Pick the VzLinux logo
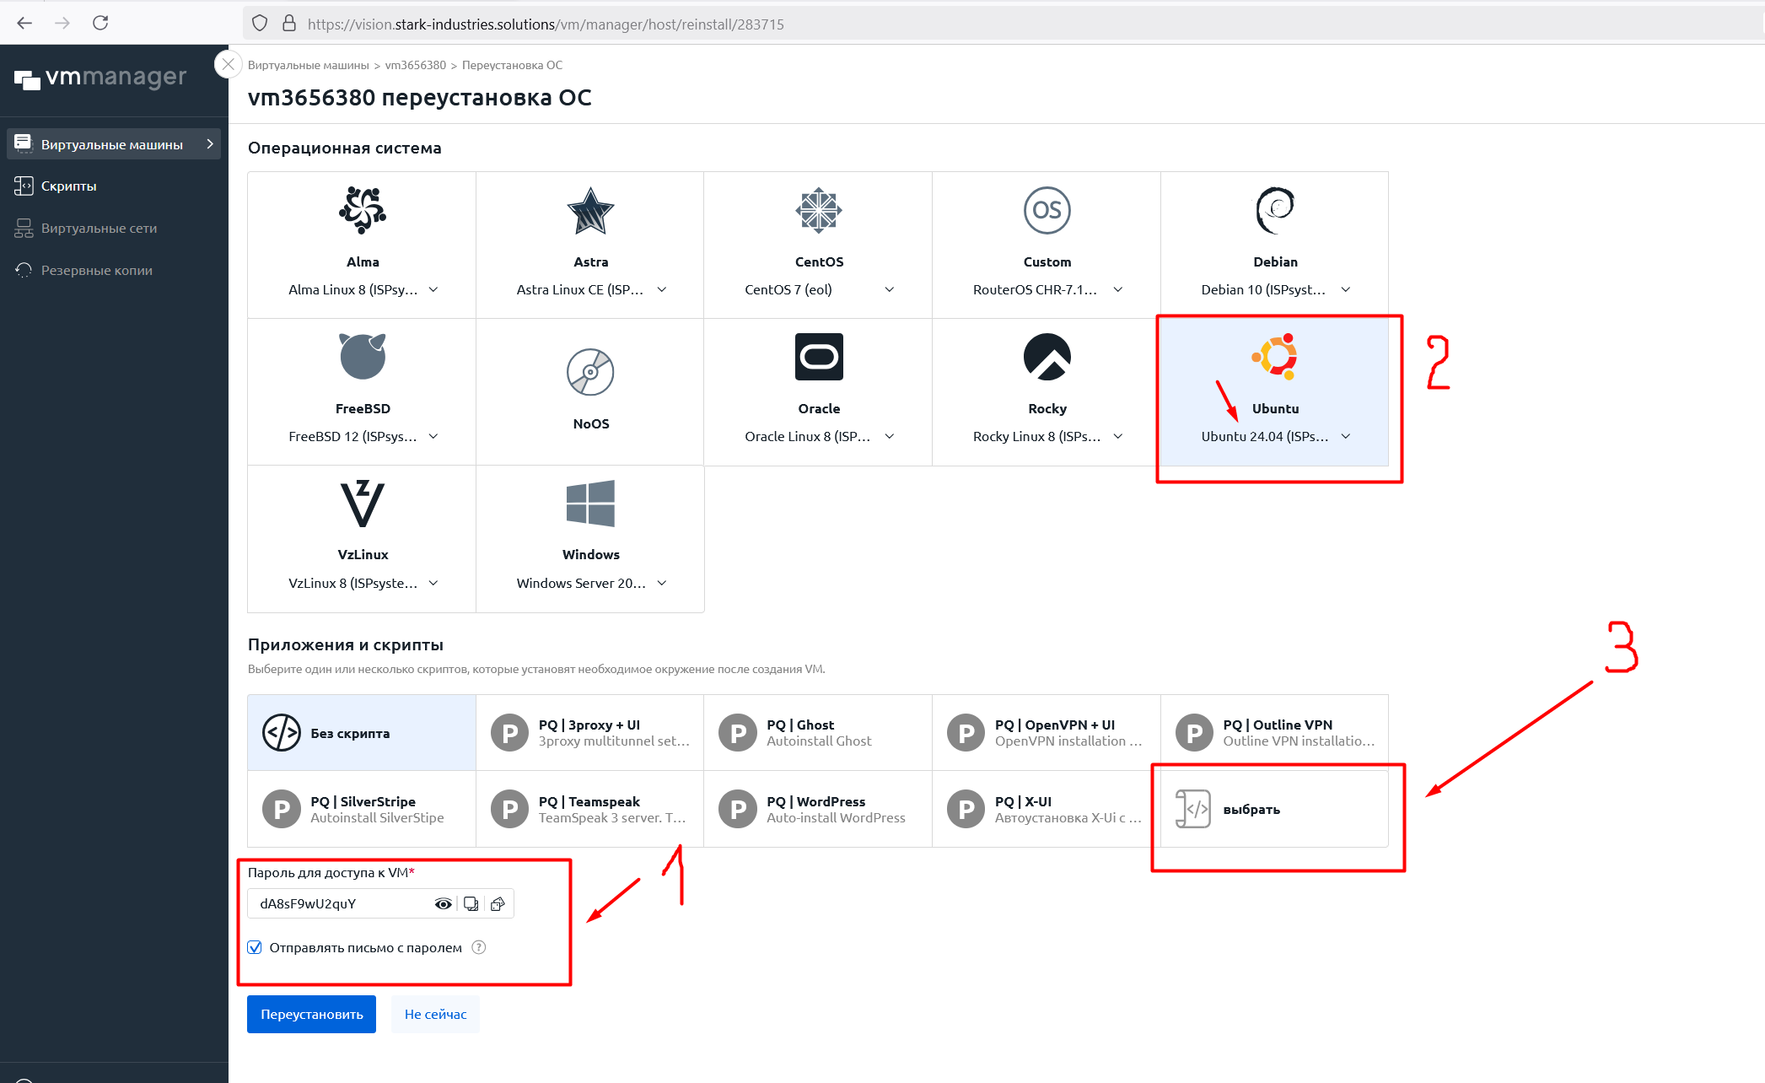1765x1083 pixels. (363, 503)
